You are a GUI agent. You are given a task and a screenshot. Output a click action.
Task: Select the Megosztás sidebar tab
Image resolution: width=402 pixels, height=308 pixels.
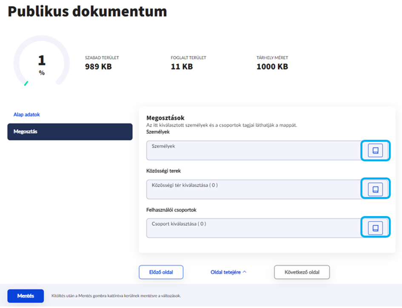pyautogui.click(x=70, y=132)
